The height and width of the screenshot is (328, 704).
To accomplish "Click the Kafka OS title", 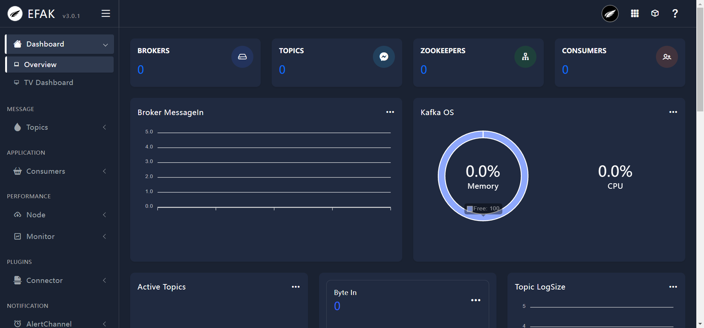I will point(437,113).
